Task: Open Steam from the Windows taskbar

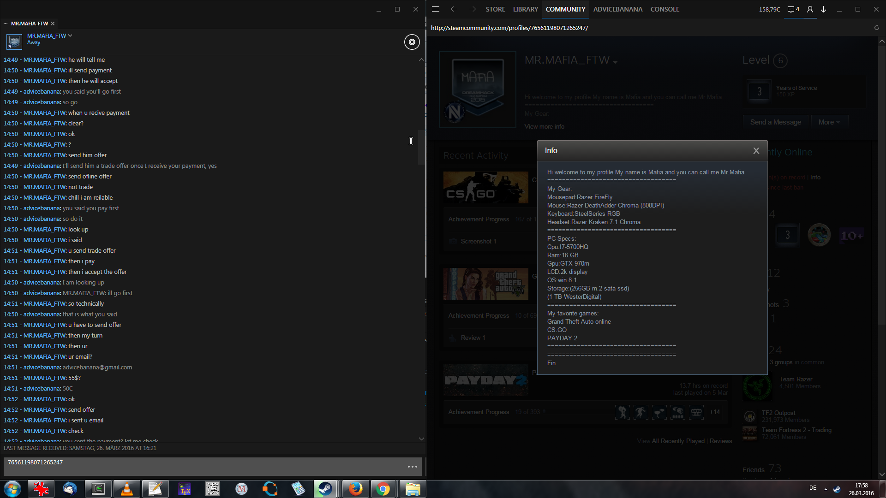Action: pyautogui.click(x=325, y=489)
